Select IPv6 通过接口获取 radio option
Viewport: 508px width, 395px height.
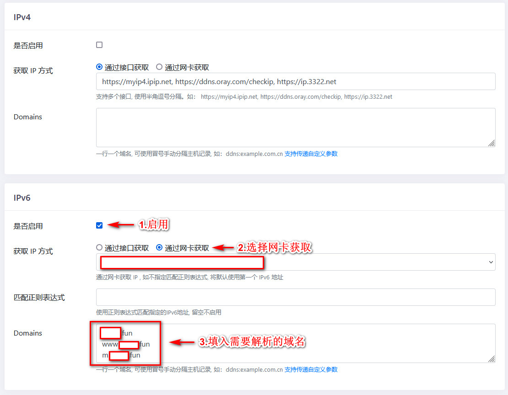pyautogui.click(x=99, y=247)
